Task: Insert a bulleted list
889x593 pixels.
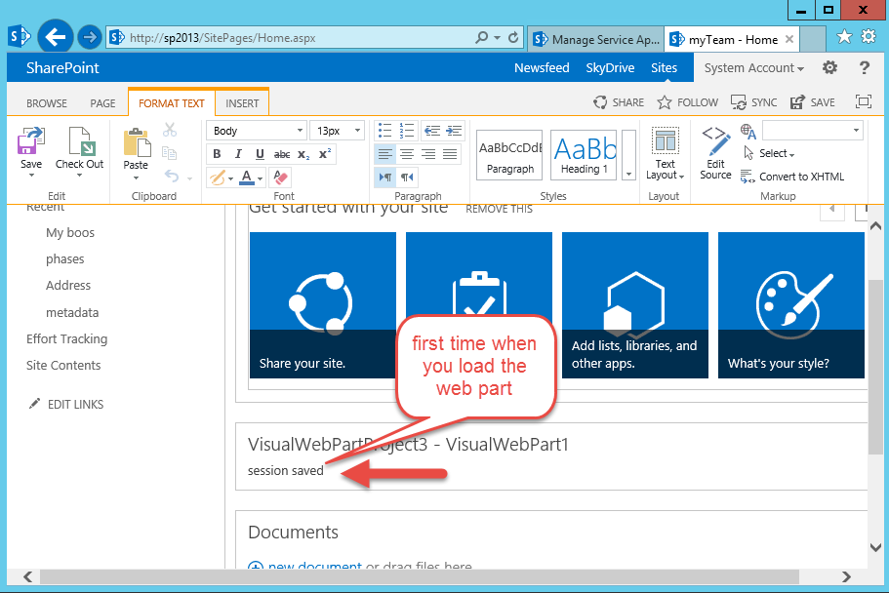Action: (384, 131)
